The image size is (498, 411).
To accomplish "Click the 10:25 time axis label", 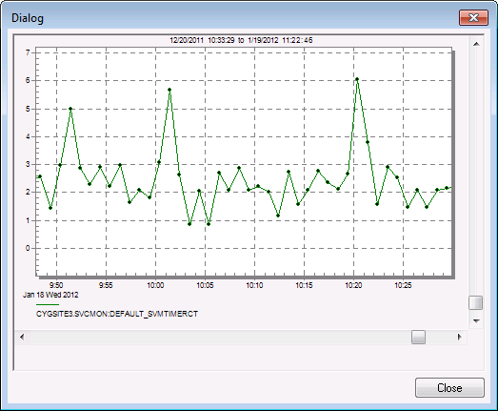I will tap(403, 285).
